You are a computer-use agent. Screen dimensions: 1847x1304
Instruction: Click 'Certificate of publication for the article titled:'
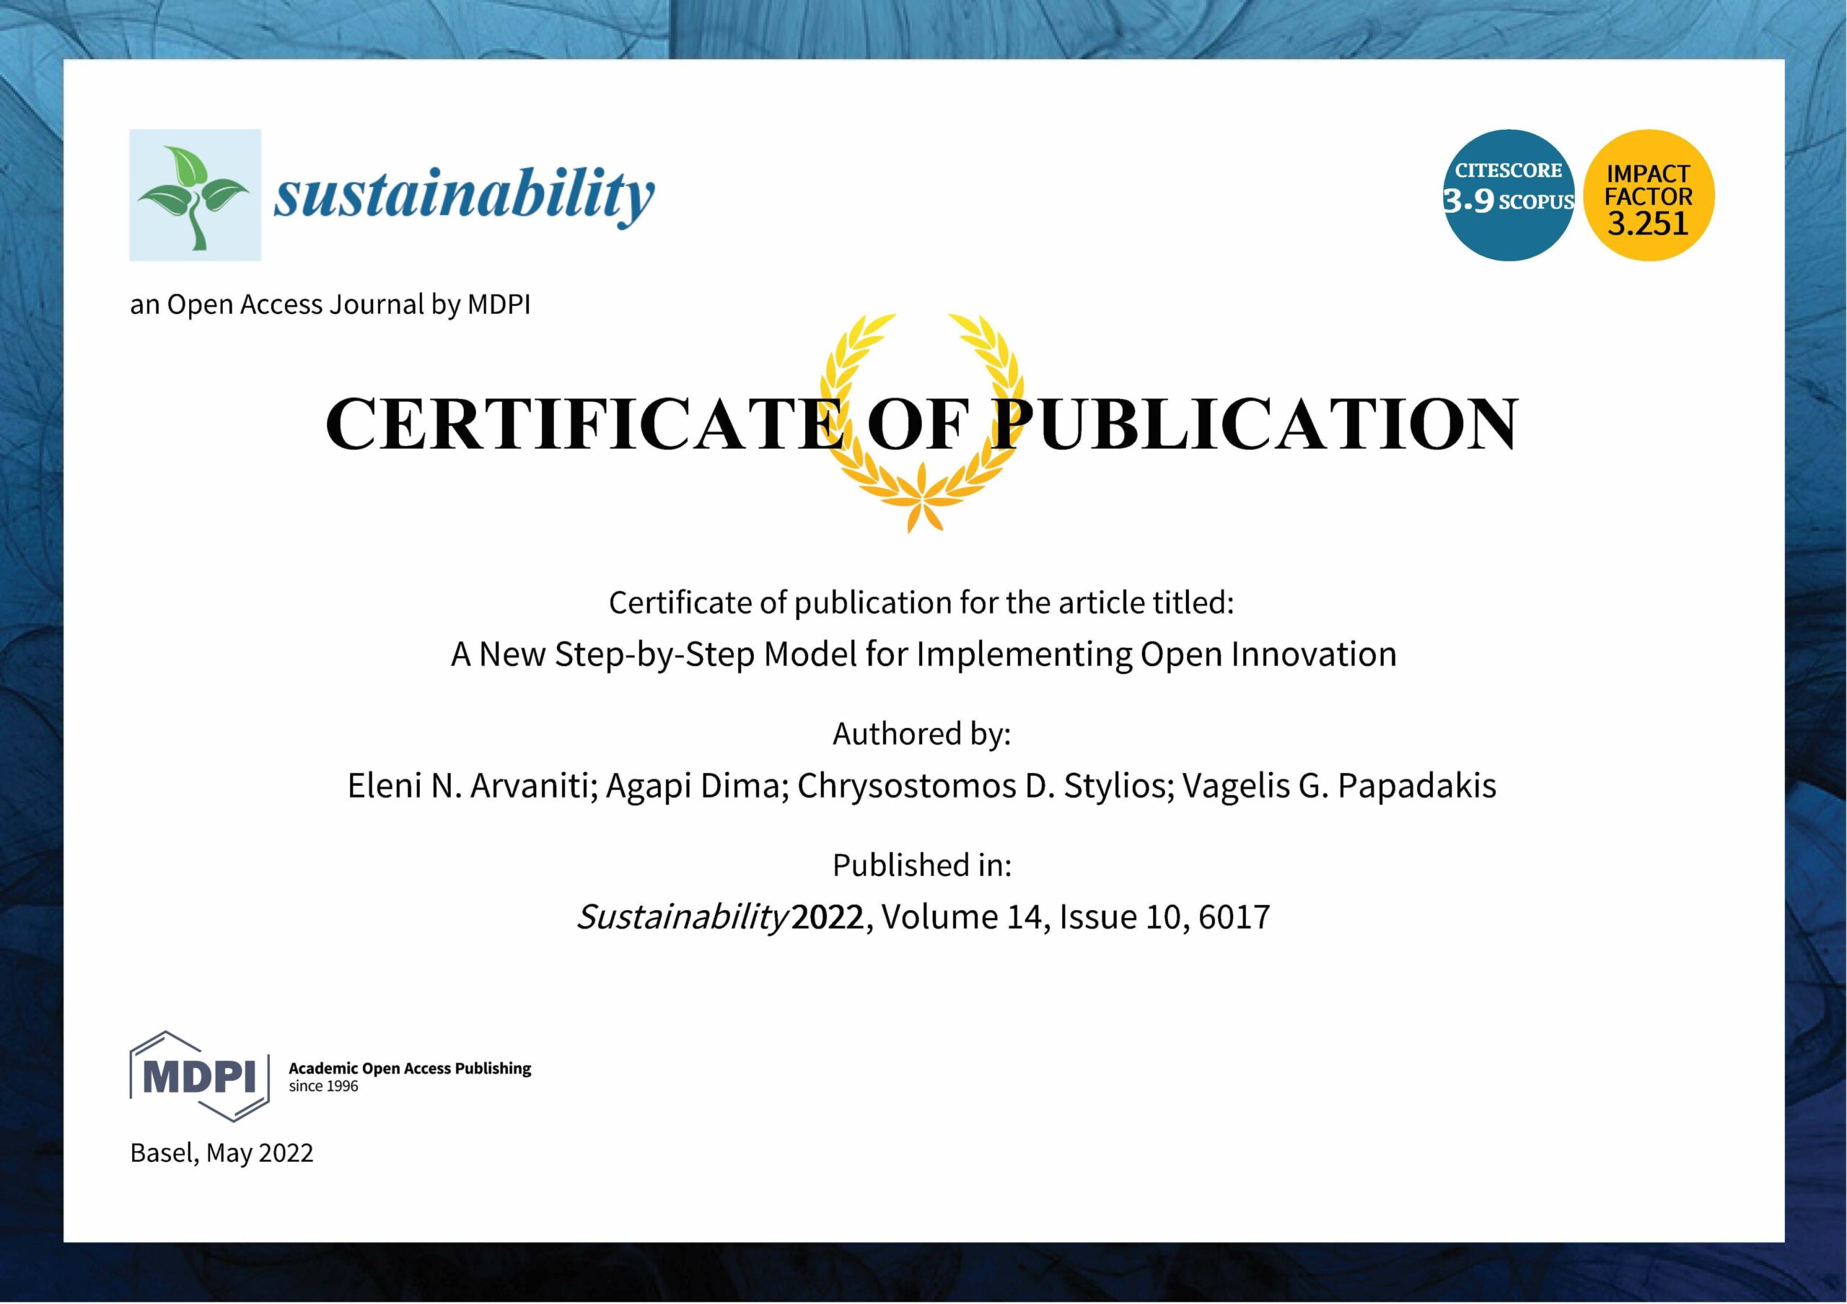click(x=922, y=603)
